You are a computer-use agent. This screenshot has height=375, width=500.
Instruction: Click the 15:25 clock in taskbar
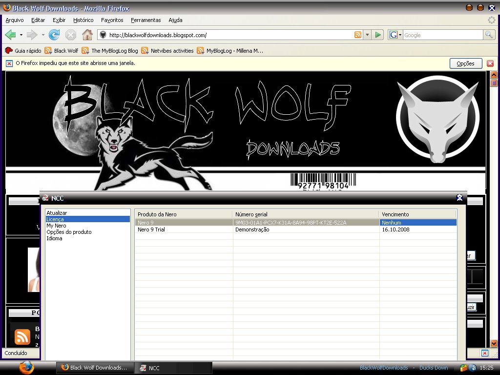point(486,368)
